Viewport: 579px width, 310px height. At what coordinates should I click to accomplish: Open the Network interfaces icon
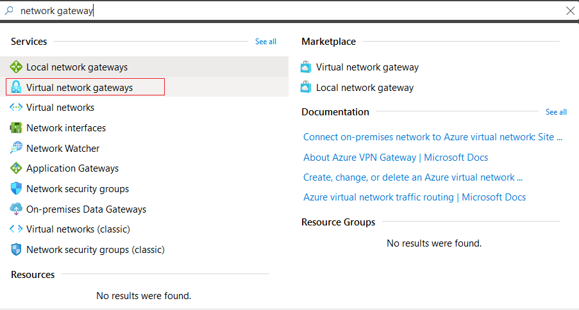[x=16, y=127]
